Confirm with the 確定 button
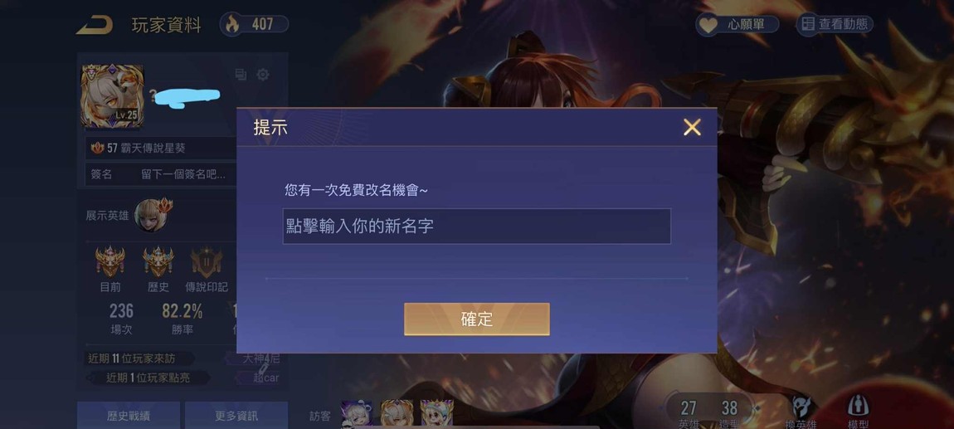The height and width of the screenshot is (429, 954). [x=476, y=319]
